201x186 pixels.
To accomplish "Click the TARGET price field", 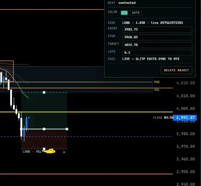I will point(157,45).
